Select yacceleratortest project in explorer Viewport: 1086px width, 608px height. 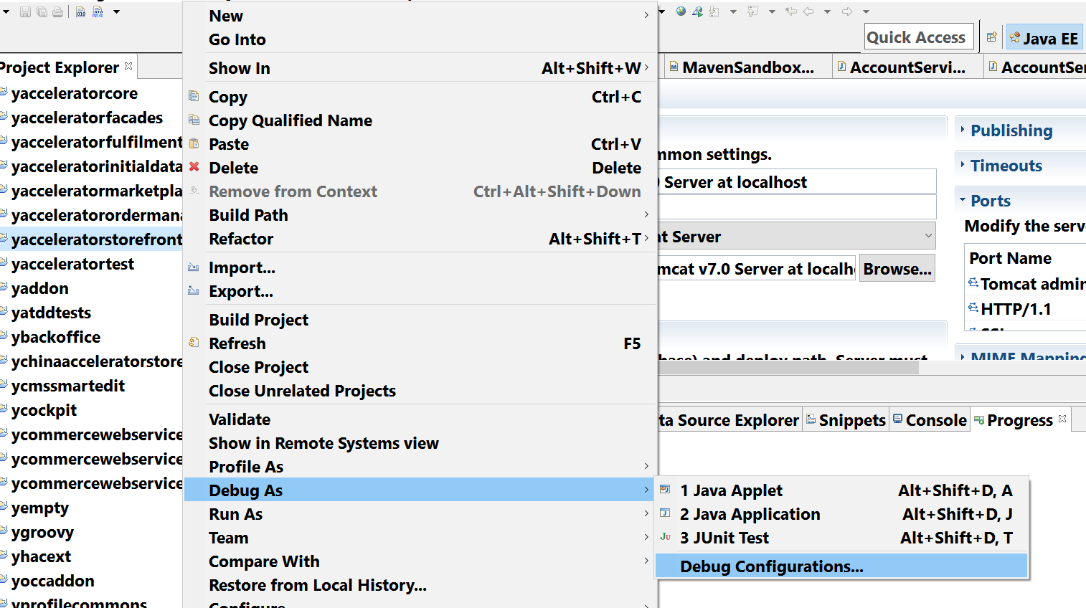tap(72, 264)
